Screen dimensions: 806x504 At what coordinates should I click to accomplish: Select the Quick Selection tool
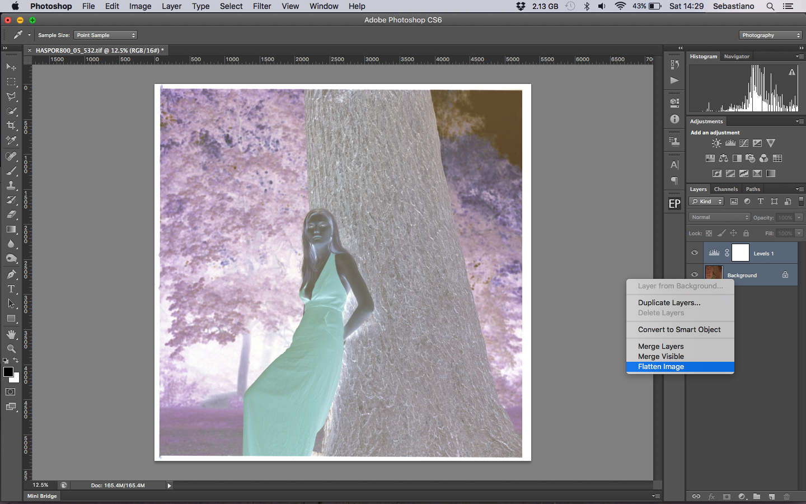tap(11, 111)
